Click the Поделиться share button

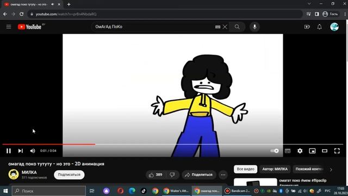(x=199, y=175)
